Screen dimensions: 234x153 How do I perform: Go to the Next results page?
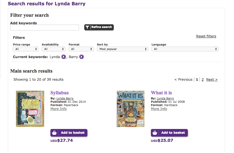[x=212, y=80]
